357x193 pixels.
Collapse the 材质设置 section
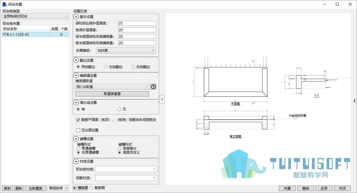pos(76,161)
